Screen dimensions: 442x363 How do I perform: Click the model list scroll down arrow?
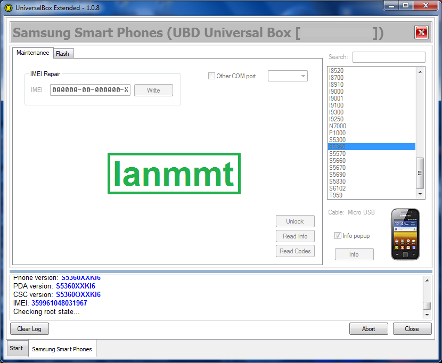[x=420, y=194]
